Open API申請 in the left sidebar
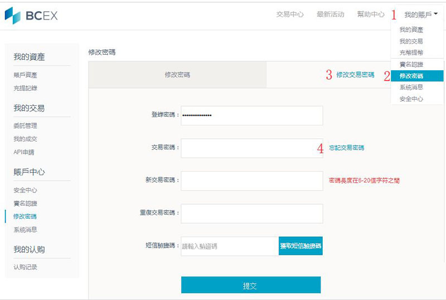Screen dimensions: 446x300 (x=24, y=152)
